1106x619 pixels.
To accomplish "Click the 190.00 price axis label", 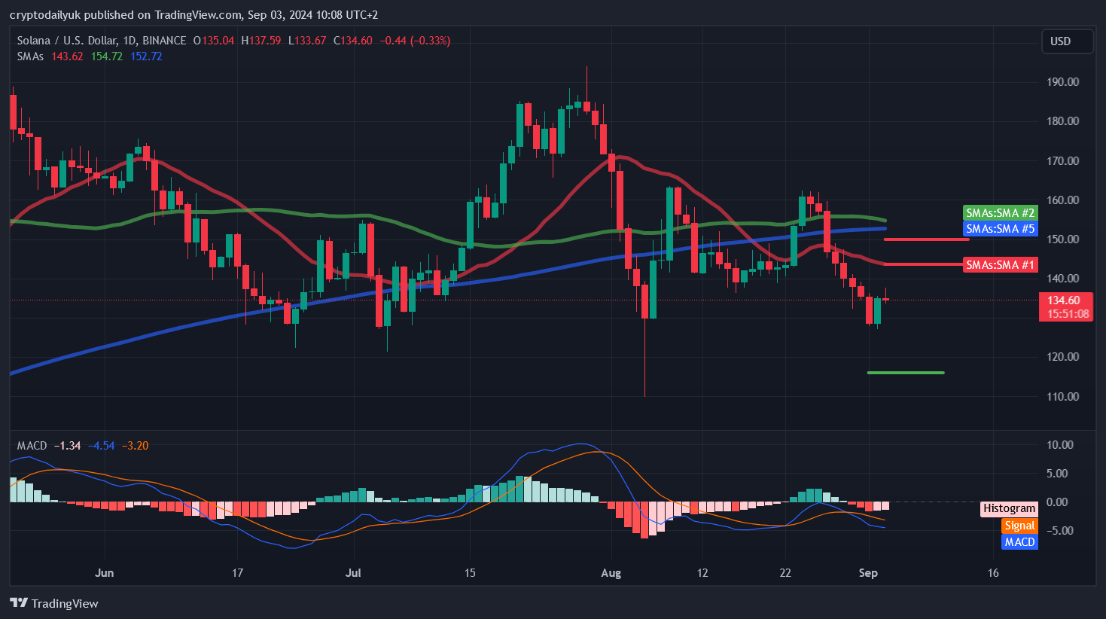I will 1062,82.
